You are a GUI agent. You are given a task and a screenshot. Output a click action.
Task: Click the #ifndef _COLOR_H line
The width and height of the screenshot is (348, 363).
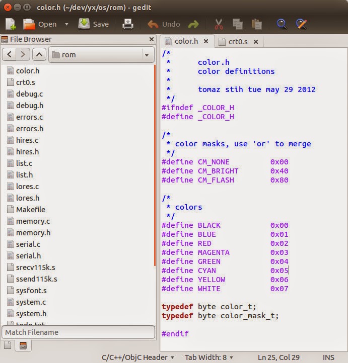[x=198, y=108]
